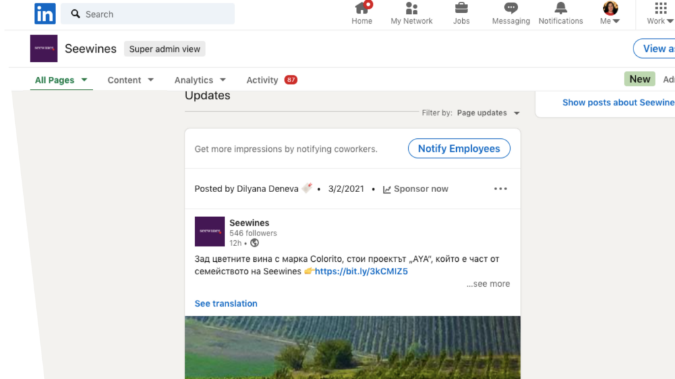Open post options three-dot menu
This screenshot has width=675, height=379.
click(501, 189)
